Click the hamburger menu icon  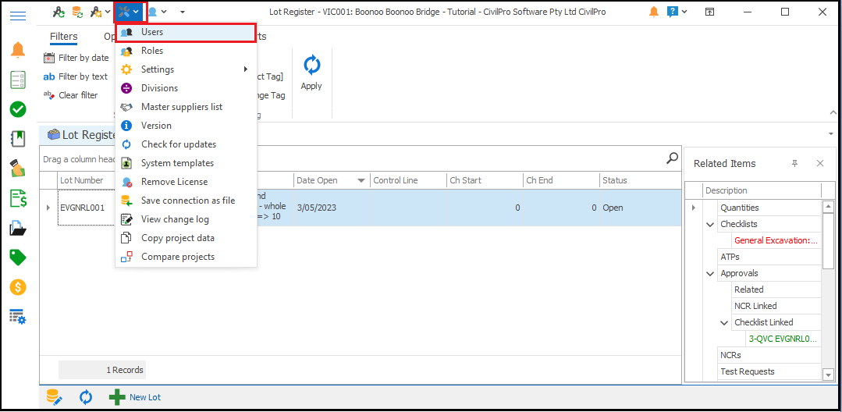click(18, 15)
